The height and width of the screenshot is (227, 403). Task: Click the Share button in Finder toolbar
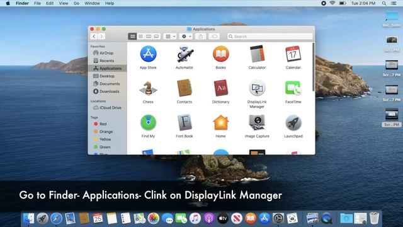pyautogui.click(x=200, y=37)
